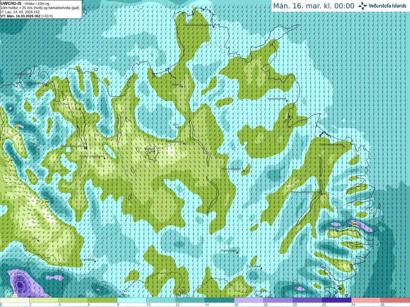This screenshot has width=410, height=307.
Task: Click the Veðurstofa Íslands logo
Action: click(x=382, y=6)
